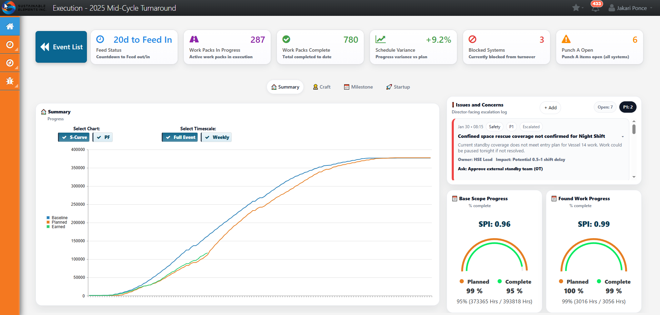Click the Feed Status clock icon

[100, 39]
